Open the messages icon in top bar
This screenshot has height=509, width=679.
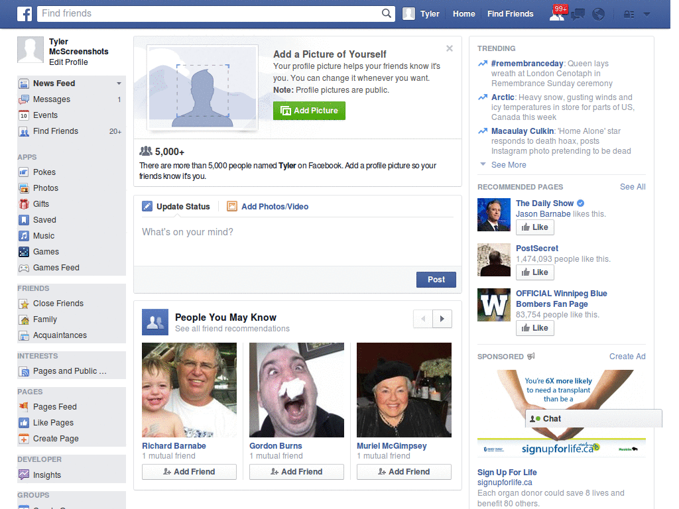[x=578, y=15]
